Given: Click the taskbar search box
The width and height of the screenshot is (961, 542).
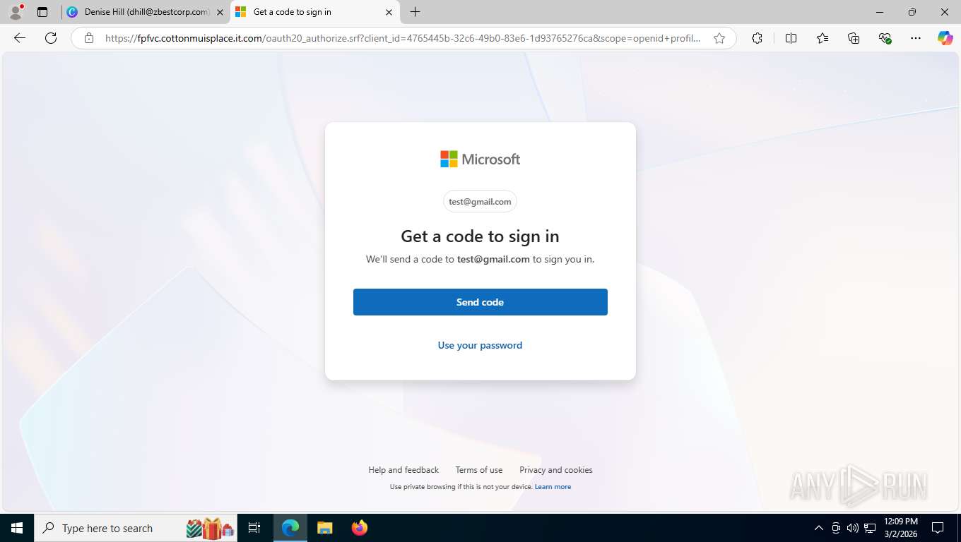Looking at the screenshot, I should point(136,528).
